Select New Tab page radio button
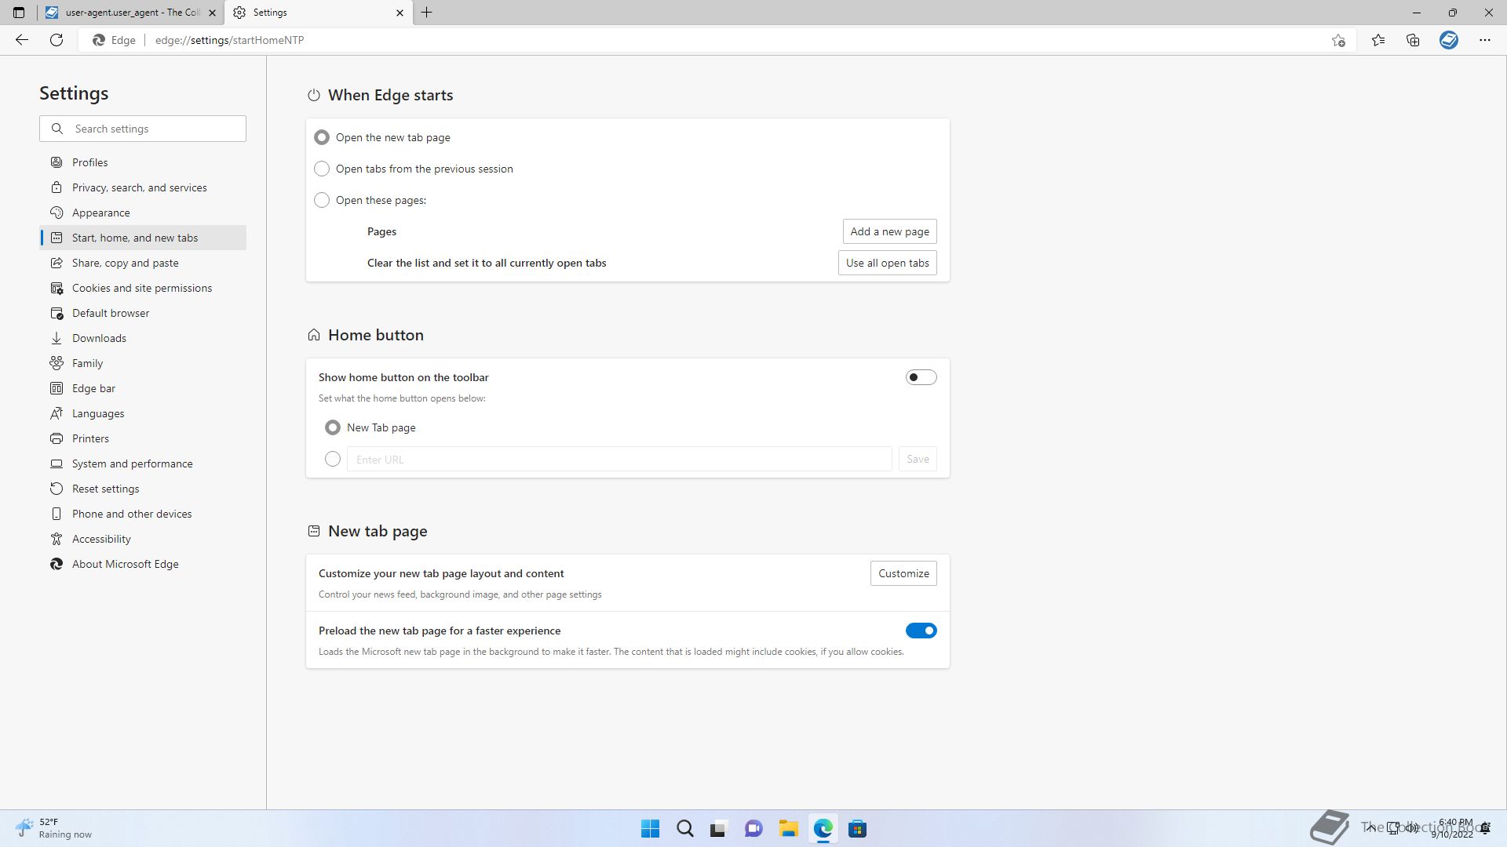This screenshot has width=1507, height=847. 333,427
